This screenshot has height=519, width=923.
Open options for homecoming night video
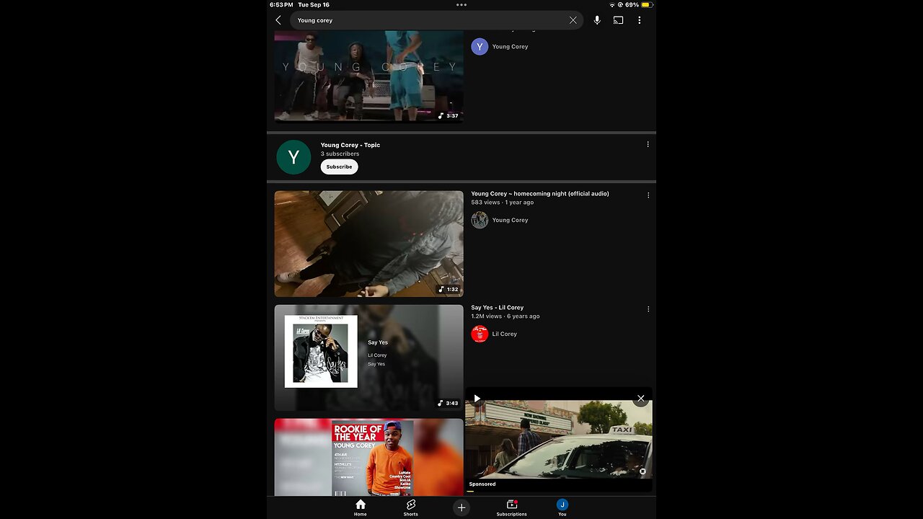click(x=648, y=195)
